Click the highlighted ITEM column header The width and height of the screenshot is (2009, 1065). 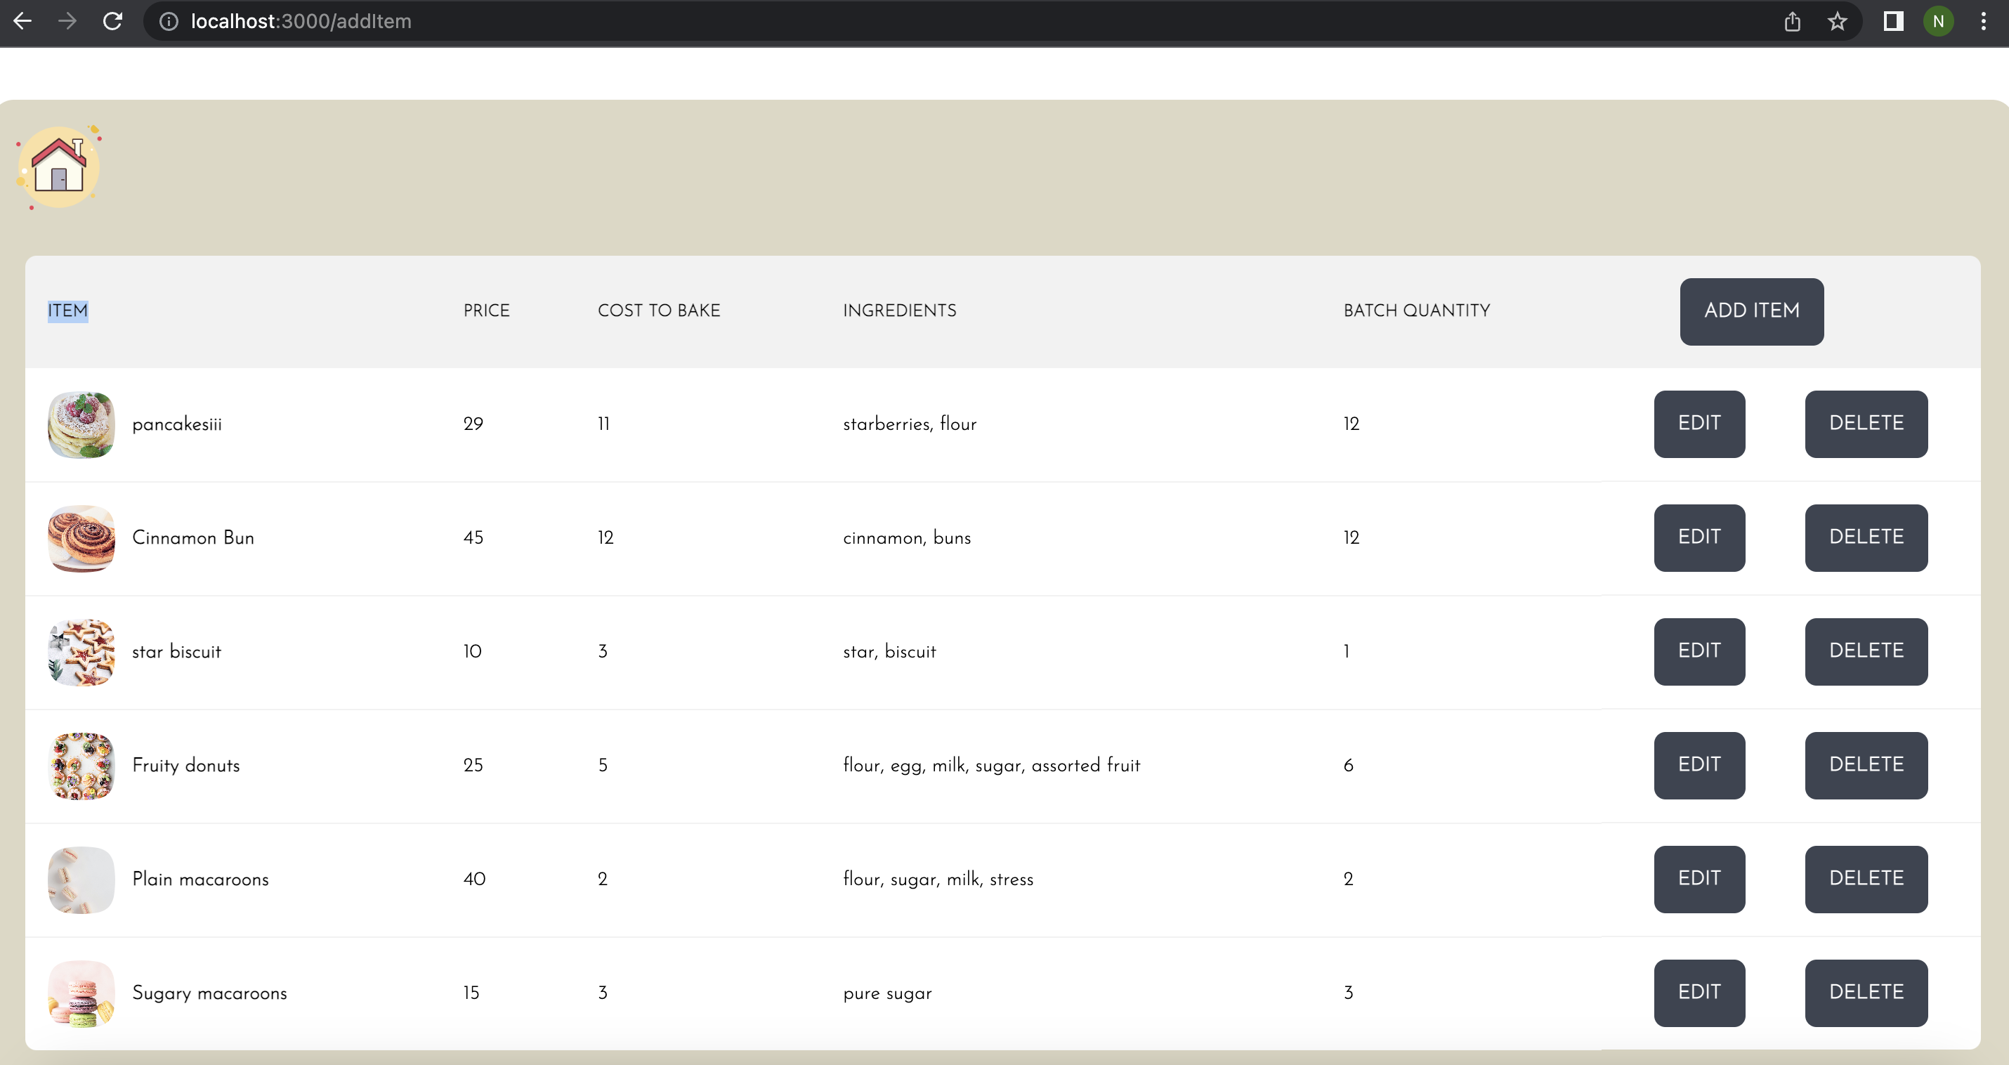pyautogui.click(x=68, y=311)
